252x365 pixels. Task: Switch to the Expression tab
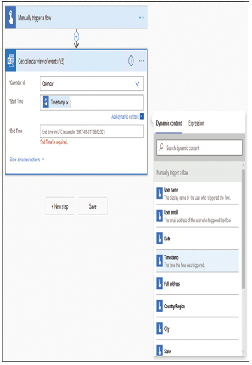click(196, 123)
